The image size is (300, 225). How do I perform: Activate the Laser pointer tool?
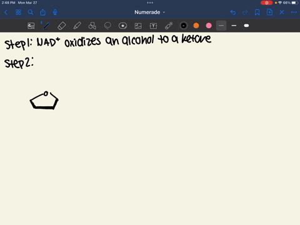[x=169, y=26]
